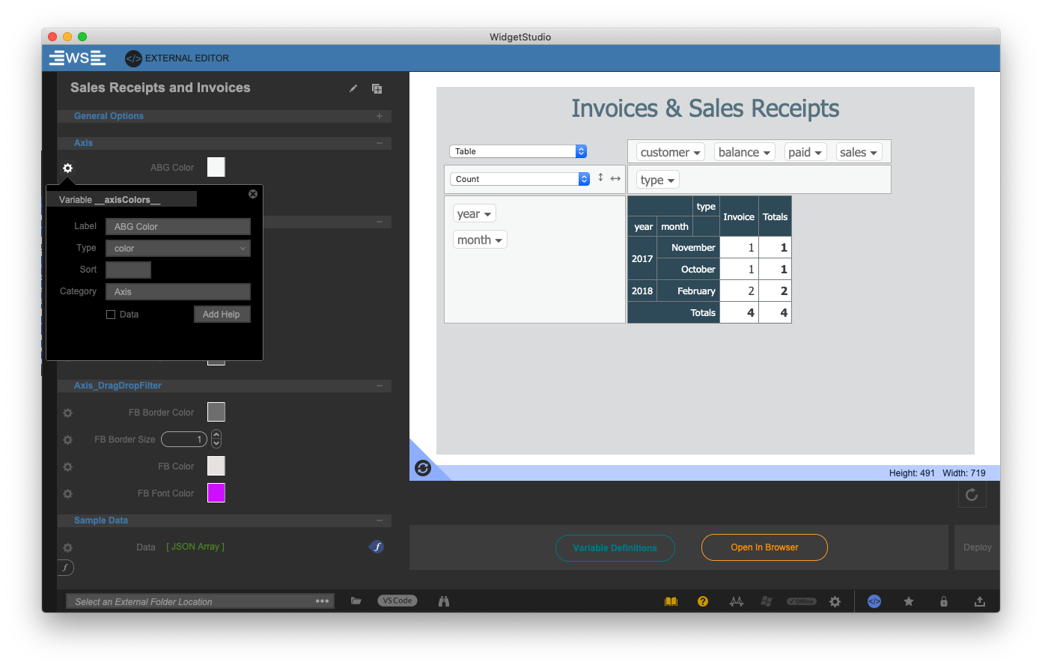Increase FB Border Size with stepper up

pyautogui.click(x=216, y=434)
